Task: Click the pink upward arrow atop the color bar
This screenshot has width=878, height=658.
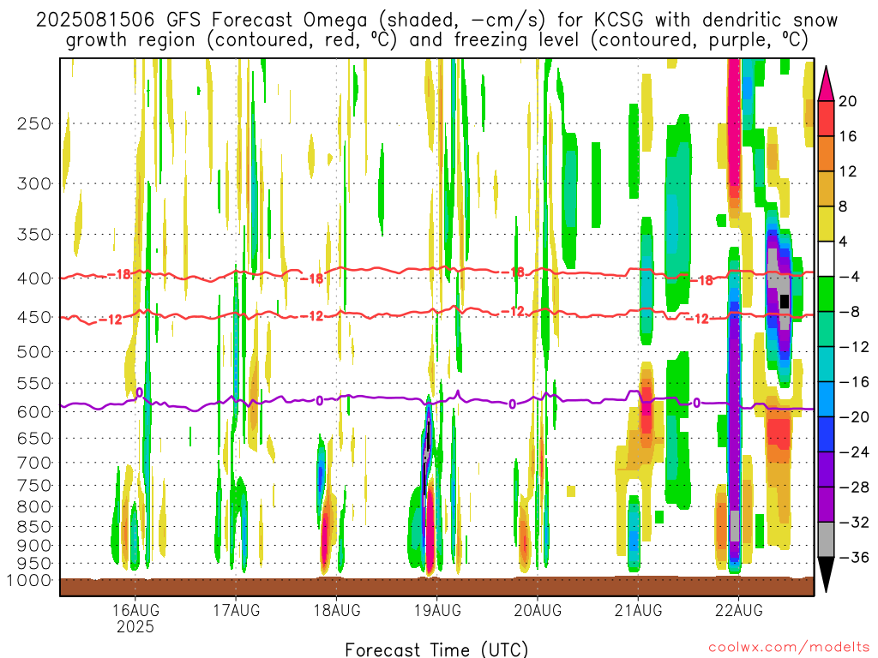Action: 826,84
